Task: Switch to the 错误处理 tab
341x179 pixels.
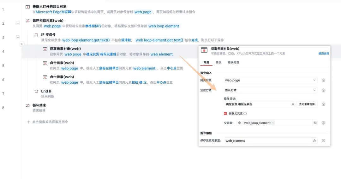Action: pyautogui.click(x=233, y=63)
